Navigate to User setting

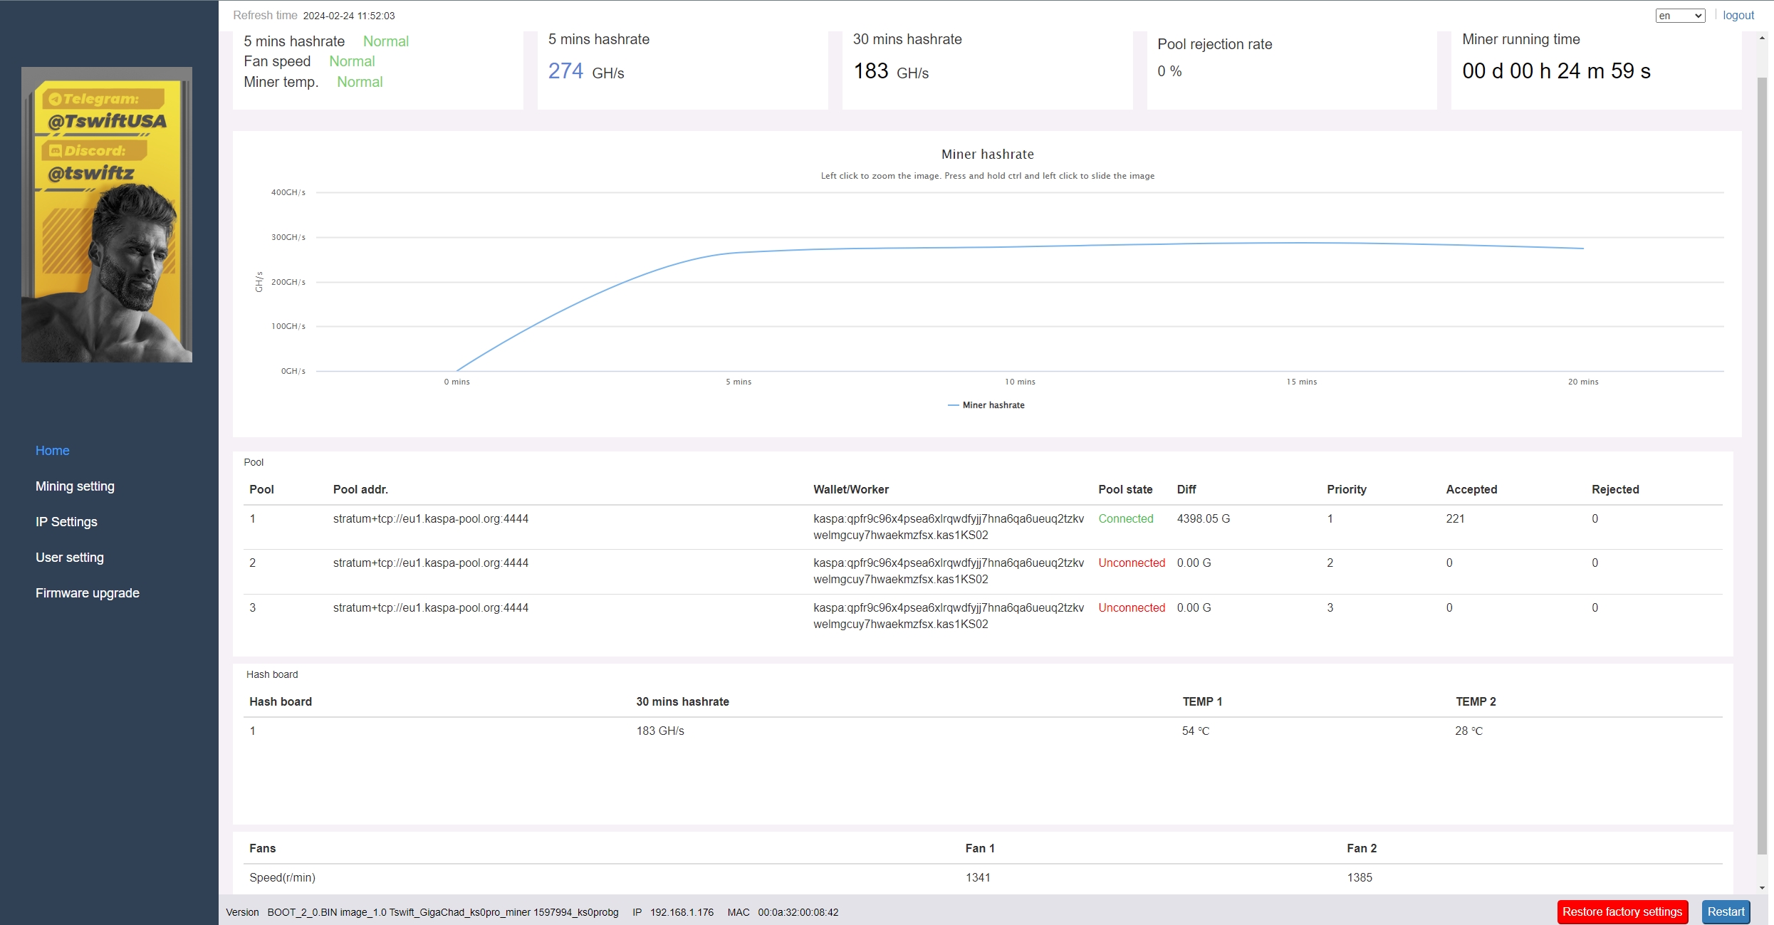(70, 558)
